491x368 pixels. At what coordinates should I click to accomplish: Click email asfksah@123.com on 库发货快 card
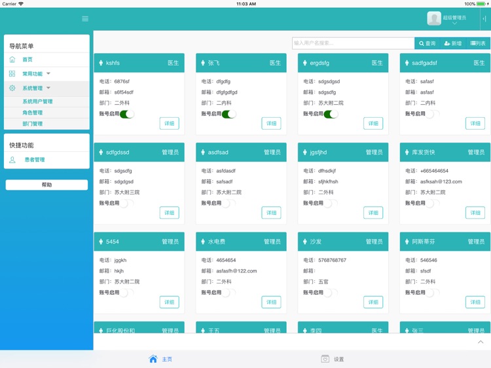[441, 181]
